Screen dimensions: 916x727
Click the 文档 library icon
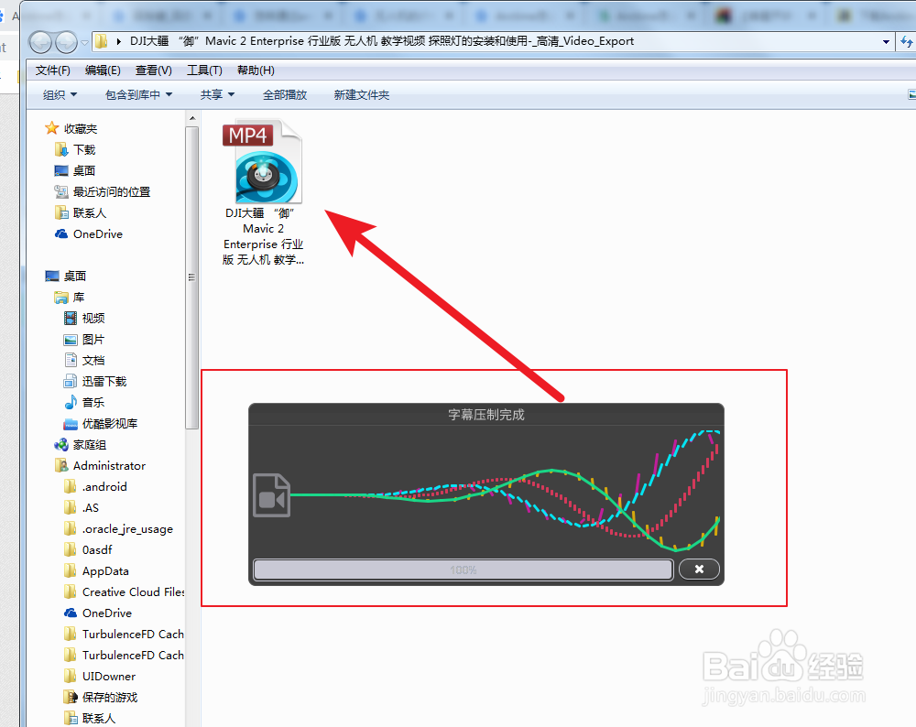[x=71, y=360]
